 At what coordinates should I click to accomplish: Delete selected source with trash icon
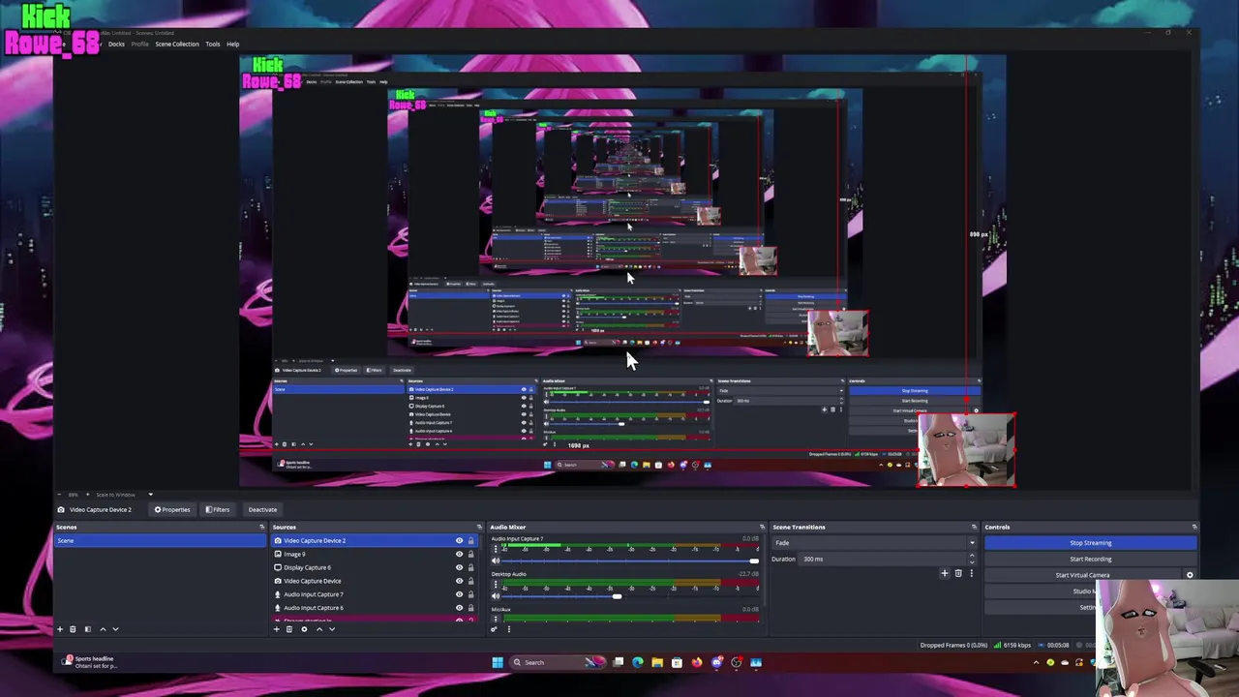pos(288,629)
